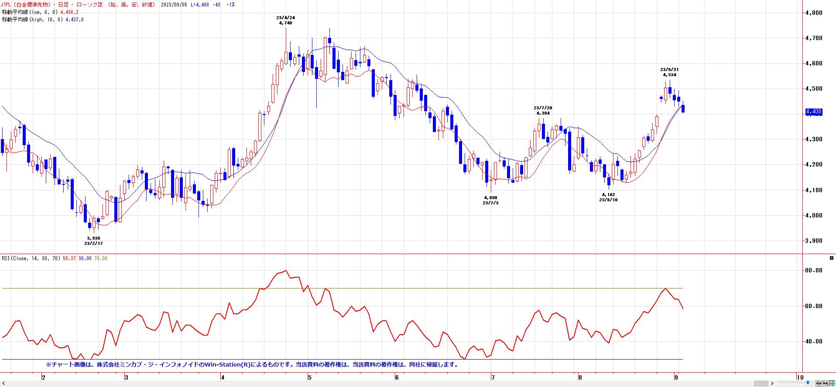This screenshot has width=836, height=387.
Task: Click the 23/7/20 4,384 high label
Action: 543,110
